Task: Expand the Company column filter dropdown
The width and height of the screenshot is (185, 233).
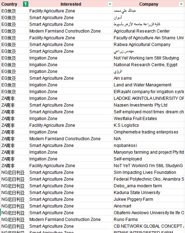Action: [181, 4]
